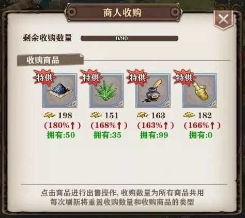
Task: Click the gold coin icon beside 151
Action: click(96, 115)
